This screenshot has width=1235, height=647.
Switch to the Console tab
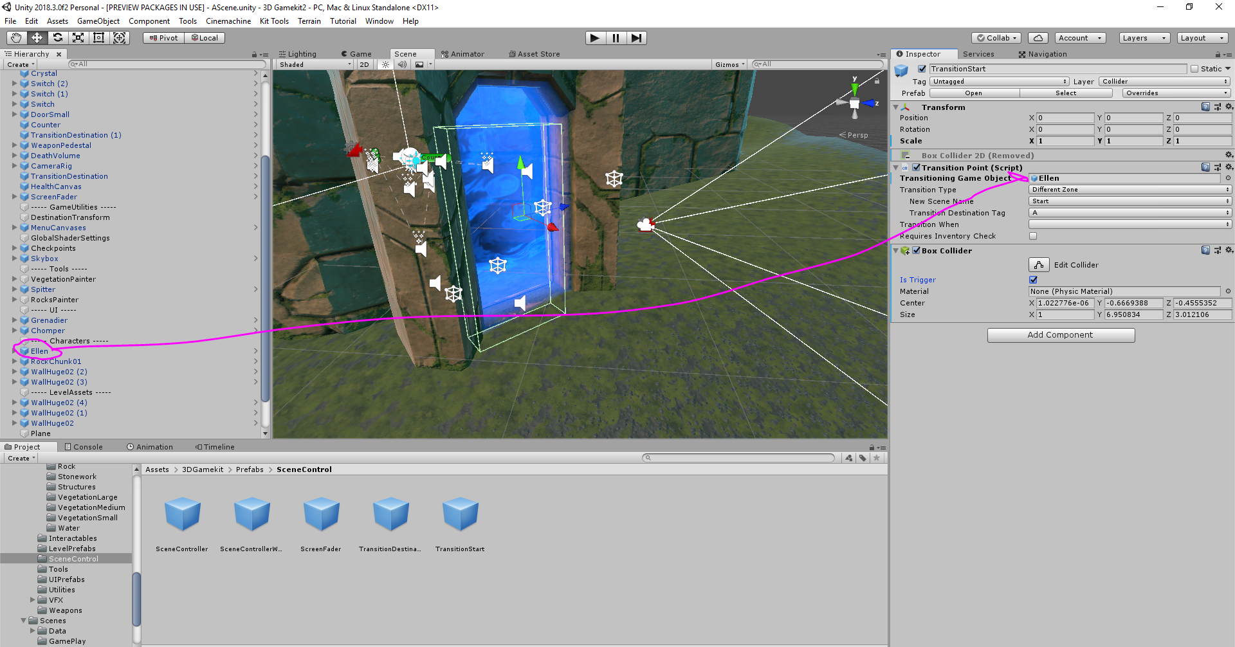click(84, 447)
